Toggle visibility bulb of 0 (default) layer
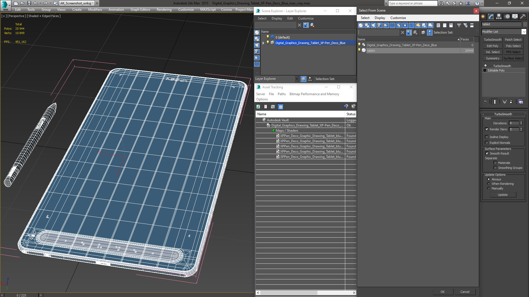Screen dimensions: 529x297 pyautogui.click(x=268, y=37)
